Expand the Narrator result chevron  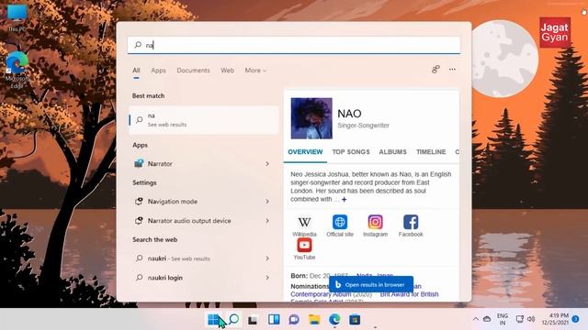[267, 164]
